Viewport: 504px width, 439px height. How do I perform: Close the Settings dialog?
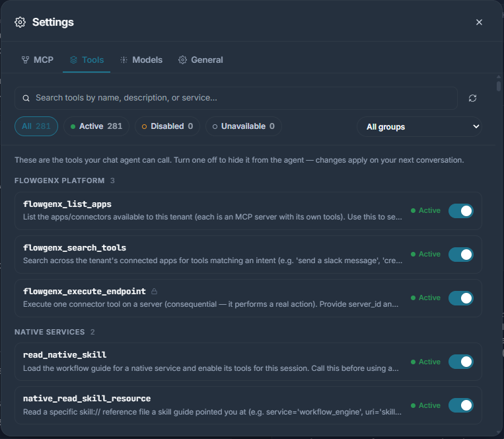click(x=479, y=22)
